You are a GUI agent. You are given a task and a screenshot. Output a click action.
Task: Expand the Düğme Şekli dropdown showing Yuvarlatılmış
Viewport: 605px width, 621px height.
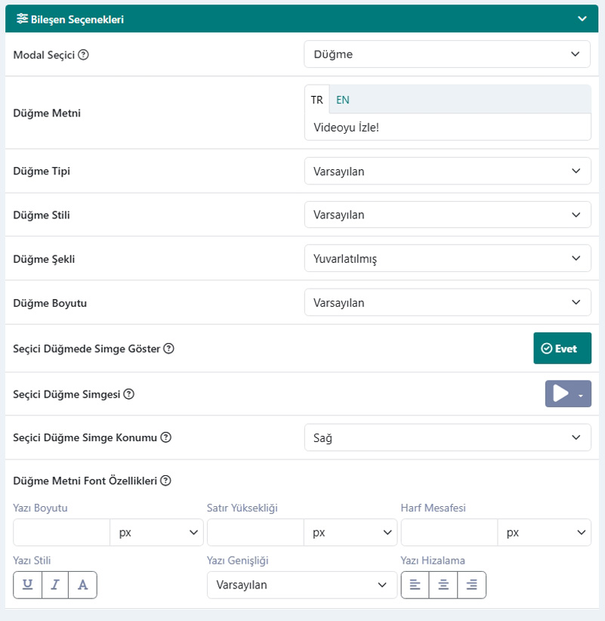(x=447, y=258)
